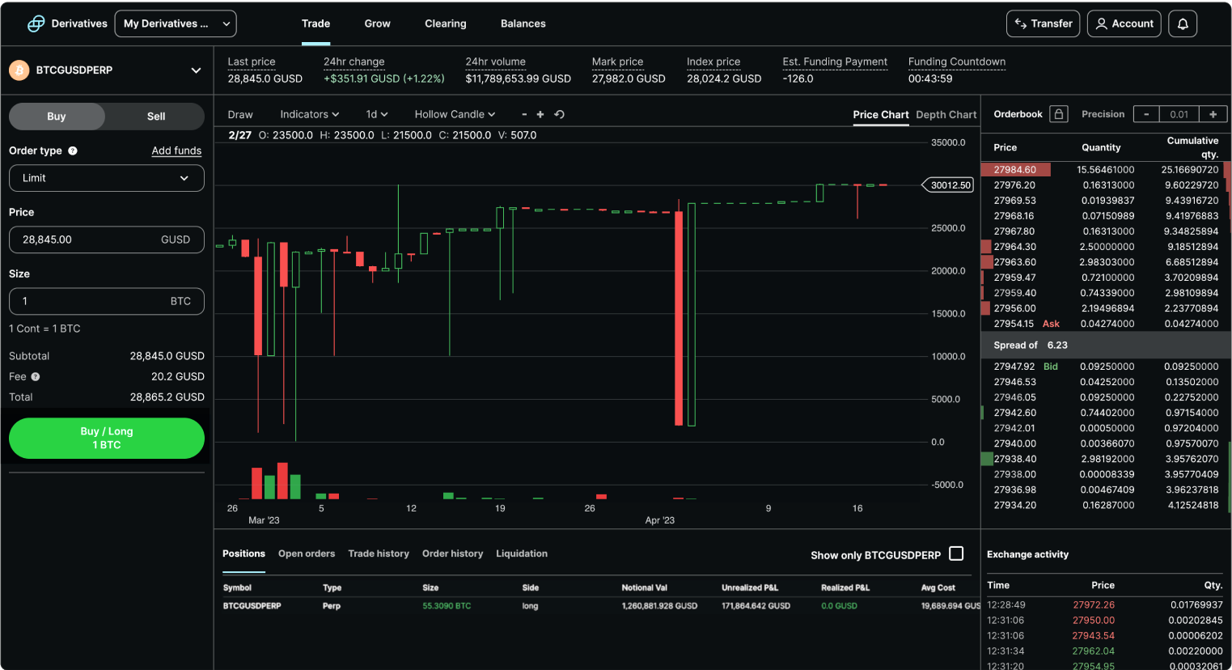Click the Gemini Derivatives logo icon
Image resolution: width=1232 pixels, height=670 pixels.
(36, 23)
